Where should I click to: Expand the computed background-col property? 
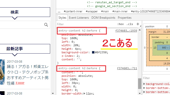(x=144, y=84)
